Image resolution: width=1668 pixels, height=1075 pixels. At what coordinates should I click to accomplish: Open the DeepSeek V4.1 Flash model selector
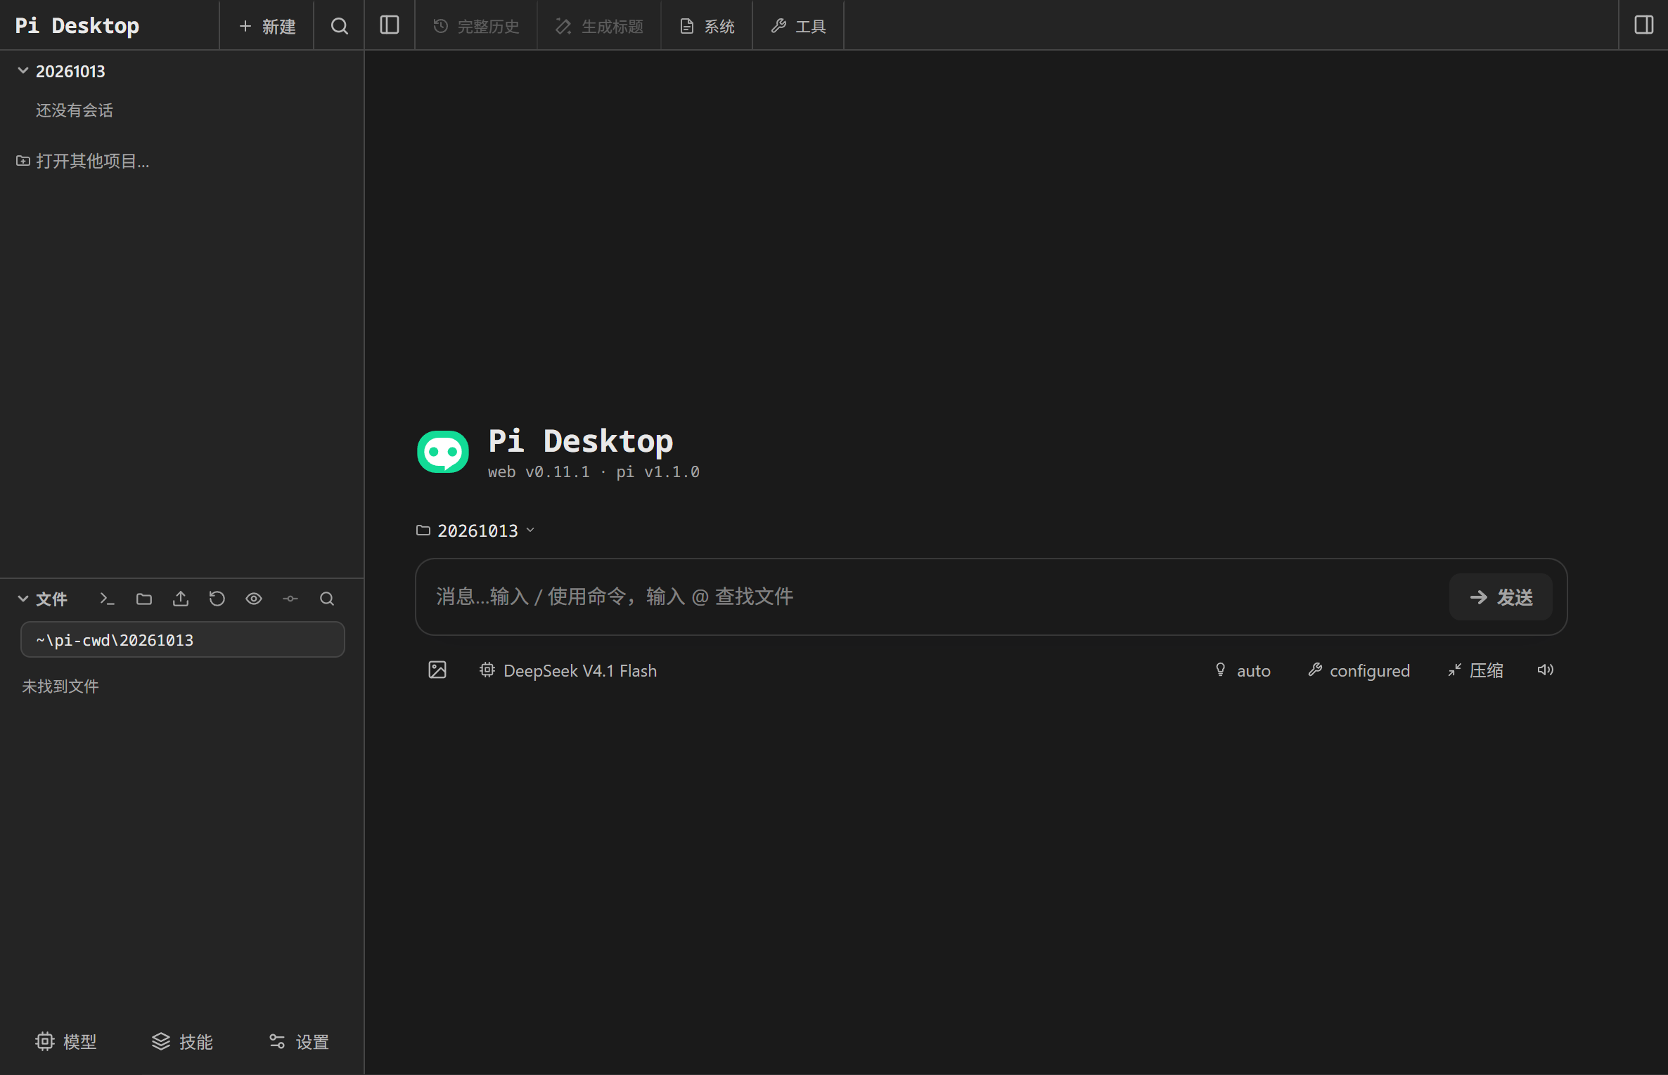568,670
